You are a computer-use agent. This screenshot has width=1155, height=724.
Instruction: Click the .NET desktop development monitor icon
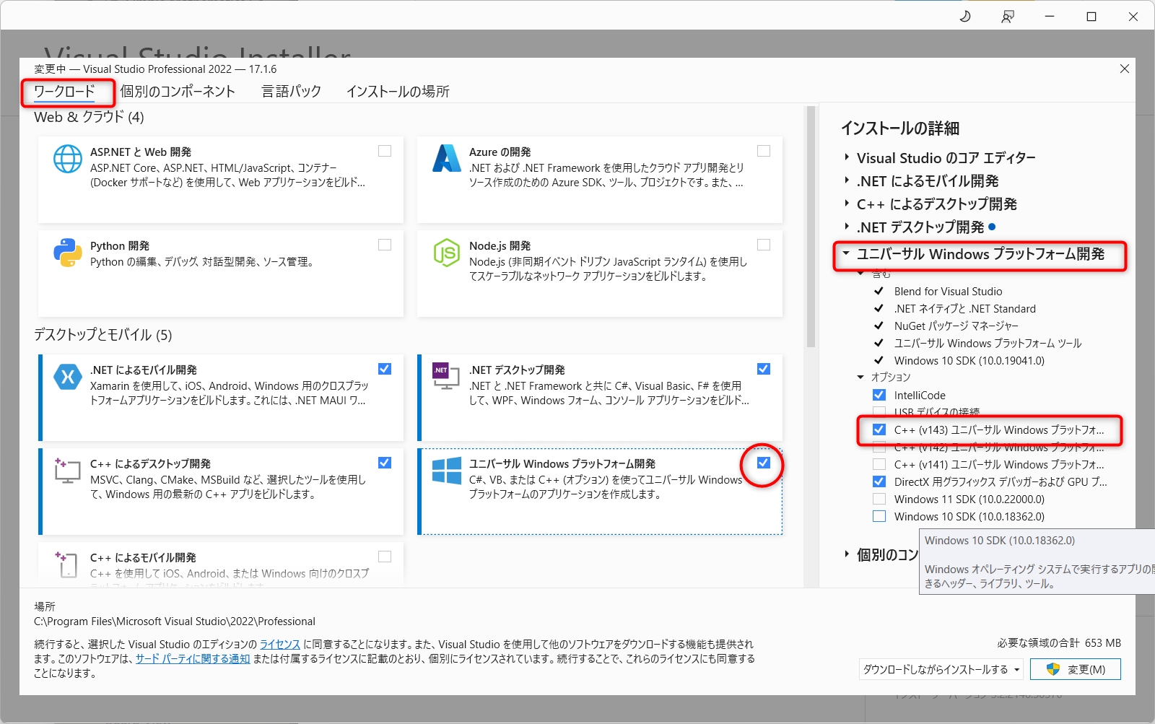pyautogui.click(x=445, y=376)
